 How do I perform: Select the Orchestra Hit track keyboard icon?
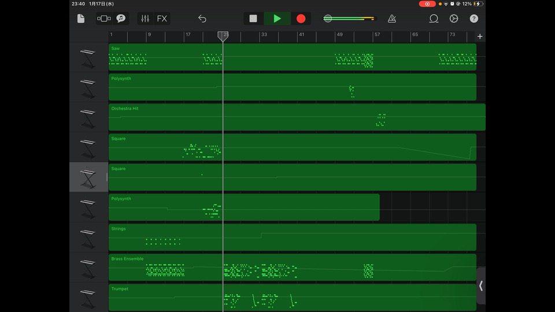click(x=88, y=118)
